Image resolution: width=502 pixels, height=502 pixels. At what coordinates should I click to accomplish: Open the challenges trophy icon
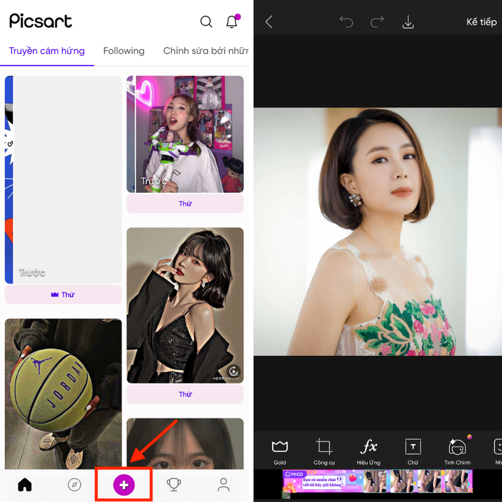[x=173, y=484]
